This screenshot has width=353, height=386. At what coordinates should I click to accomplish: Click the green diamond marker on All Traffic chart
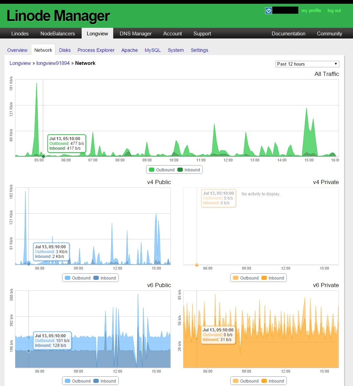[43, 156]
